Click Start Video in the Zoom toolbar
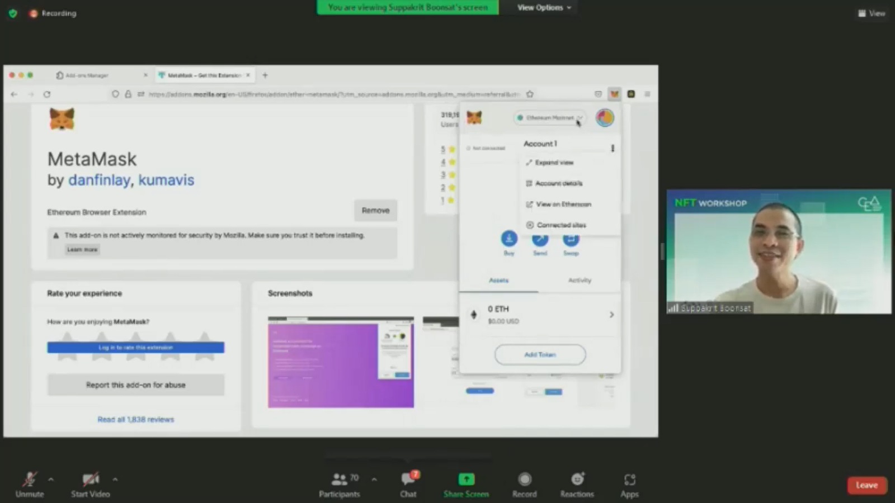Screen dimensions: 895x503 pos(90,485)
